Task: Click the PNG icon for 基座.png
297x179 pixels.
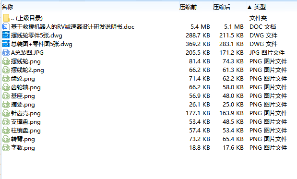Action: click(x=6, y=96)
